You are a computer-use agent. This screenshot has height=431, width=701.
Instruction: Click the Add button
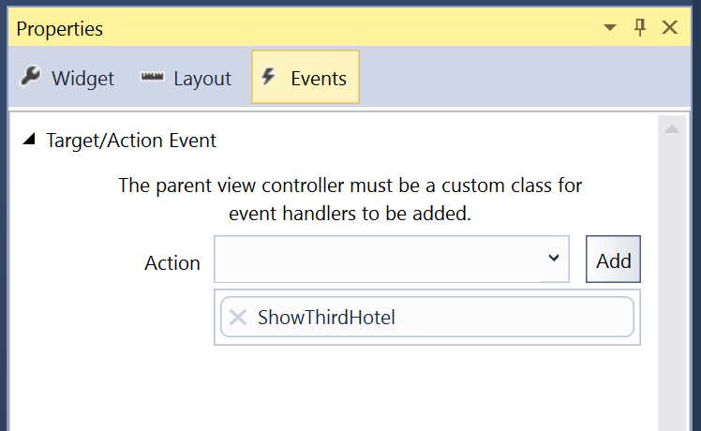[613, 260]
